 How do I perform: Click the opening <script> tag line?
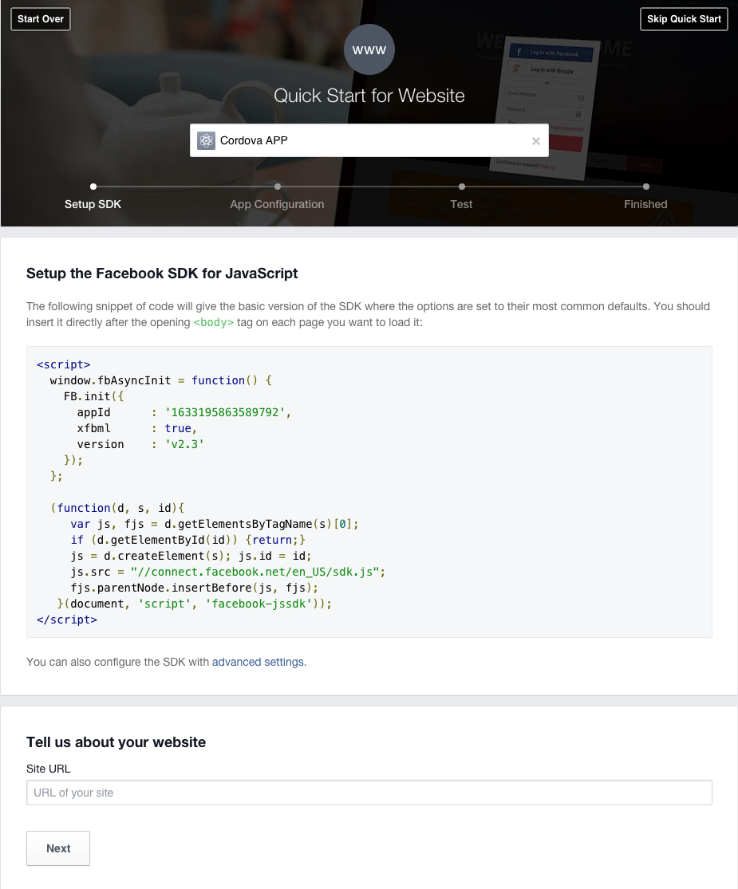point(64,364)
